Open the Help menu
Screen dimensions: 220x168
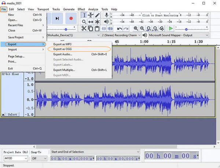114,9
